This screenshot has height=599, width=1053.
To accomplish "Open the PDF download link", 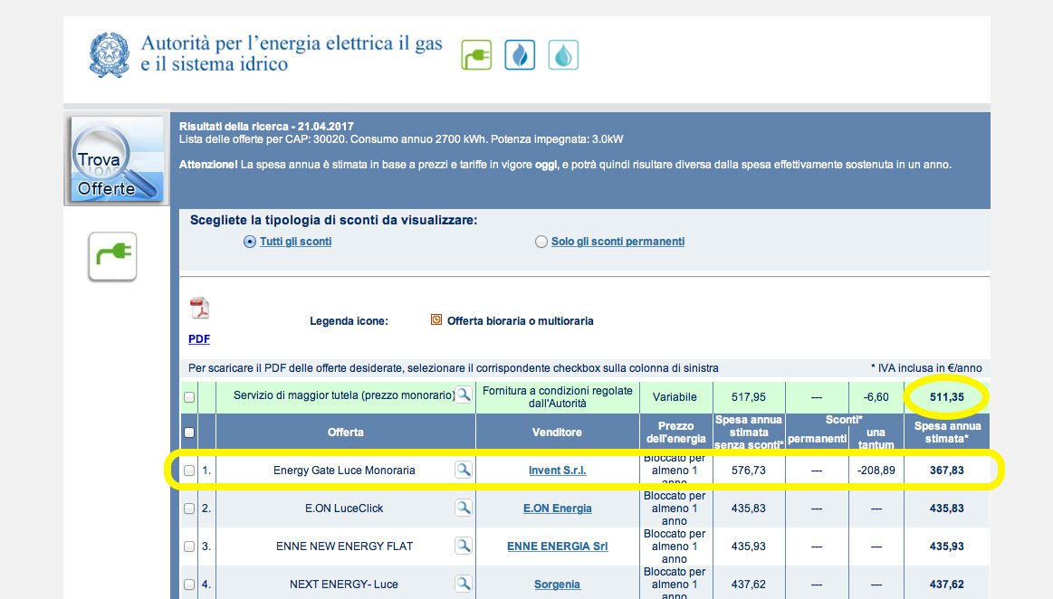I will point(199,339).
